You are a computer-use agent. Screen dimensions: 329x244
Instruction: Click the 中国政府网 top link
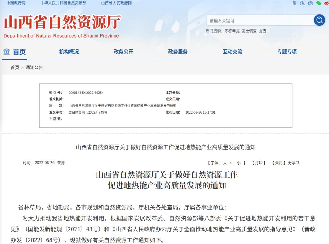coord(16,3)
